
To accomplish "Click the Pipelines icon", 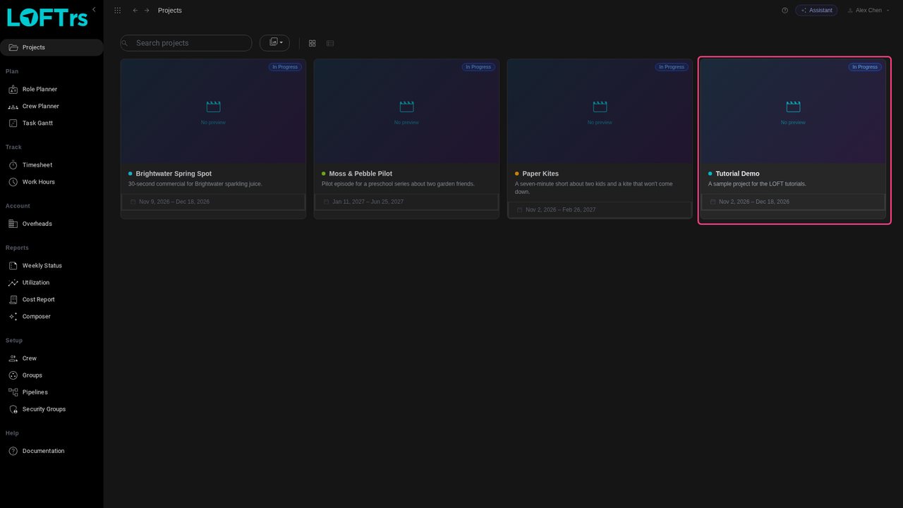I will 13,392.
